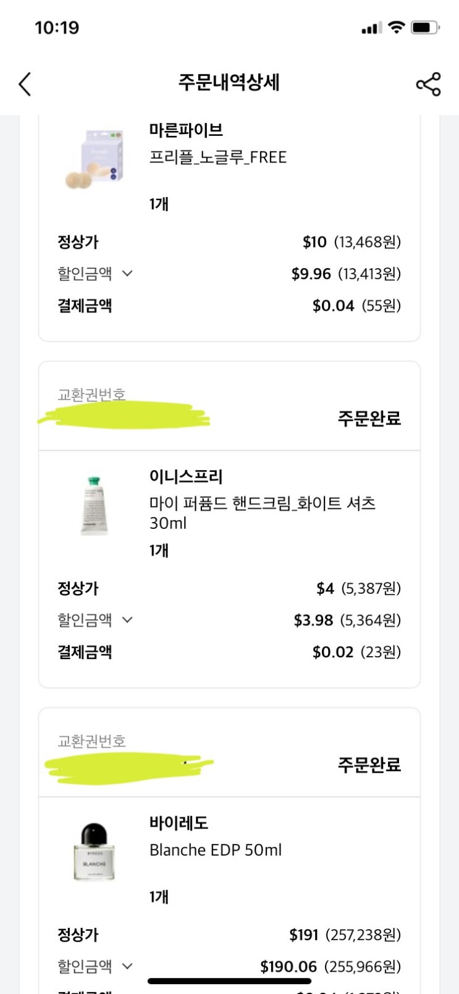Expand 할인금액 for 마른파이브 item
This screenshot has width=459, height=994.
click(x=127, y=273)
